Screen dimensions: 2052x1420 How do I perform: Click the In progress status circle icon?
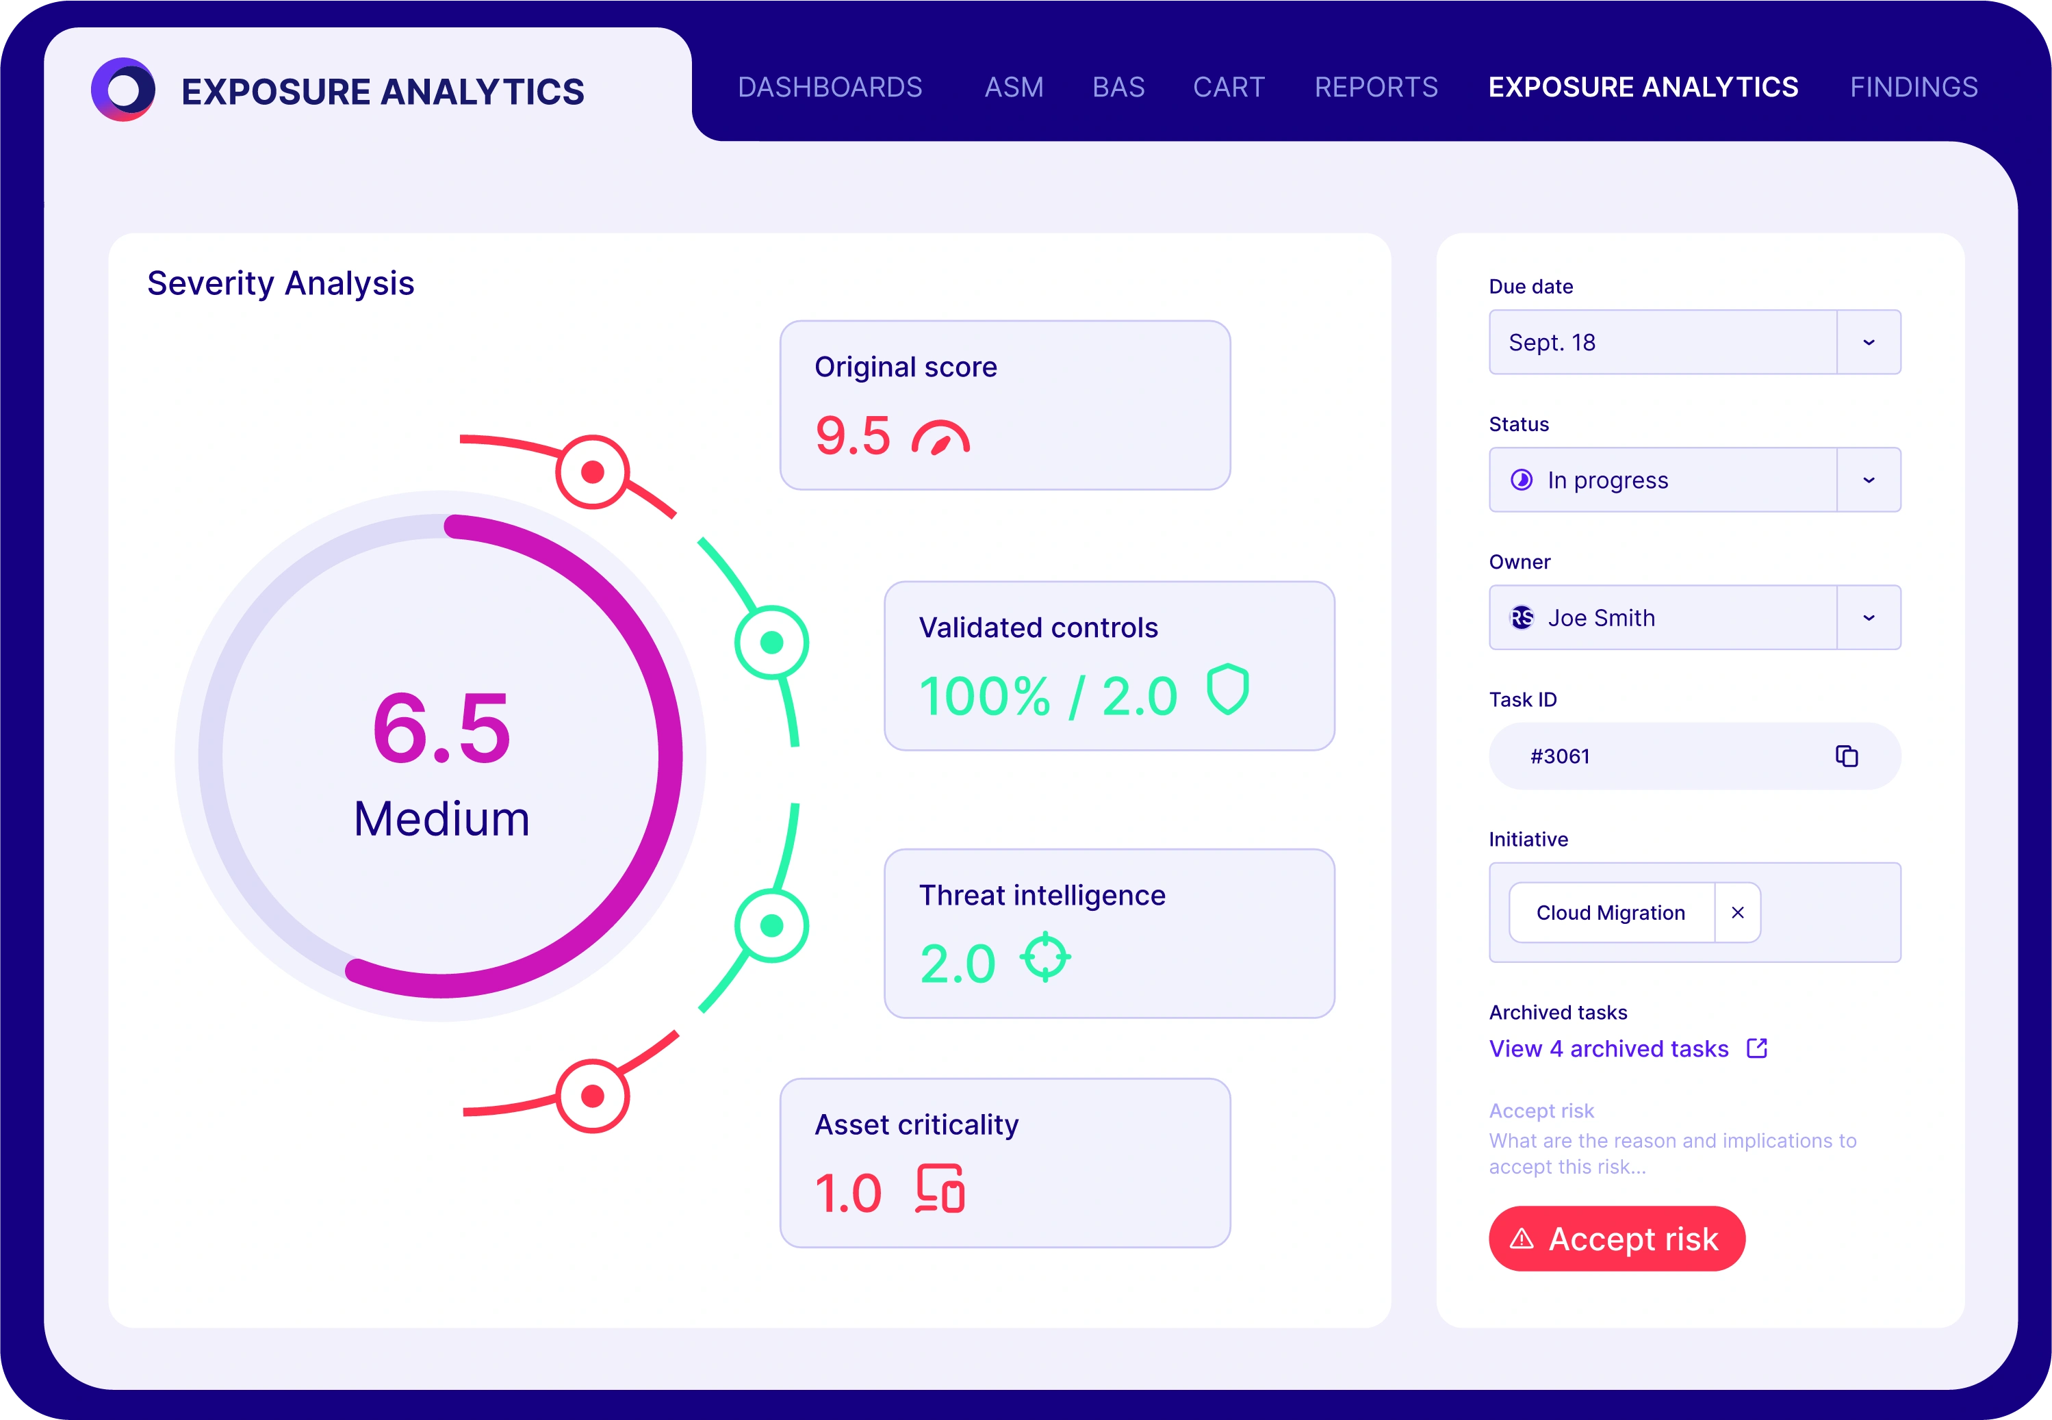(1522, 480)
